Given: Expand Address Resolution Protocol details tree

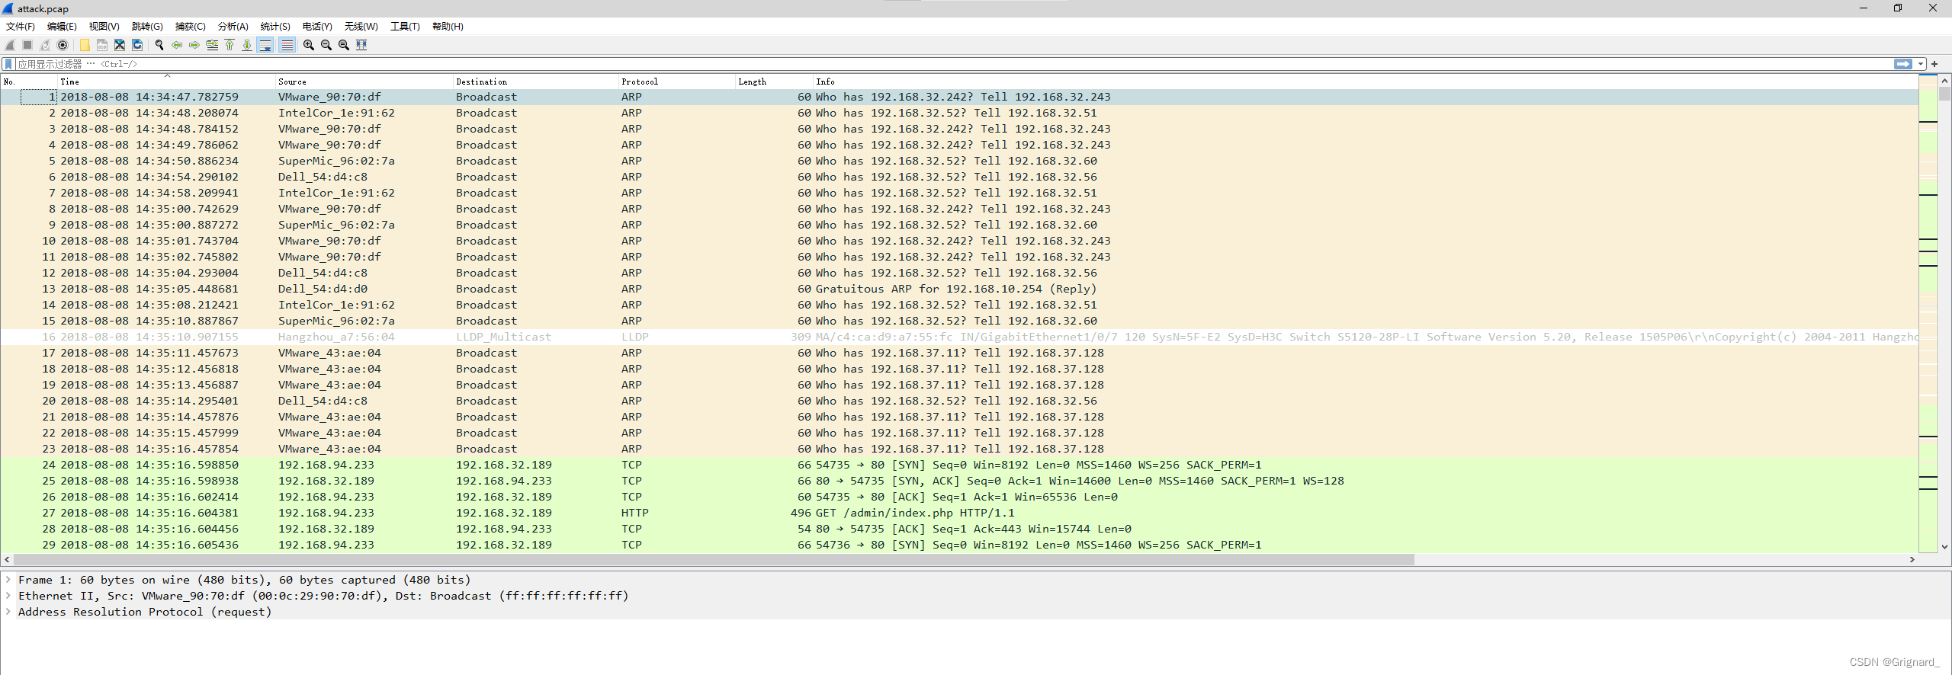Looking at the screenshot, I should 8,612.
